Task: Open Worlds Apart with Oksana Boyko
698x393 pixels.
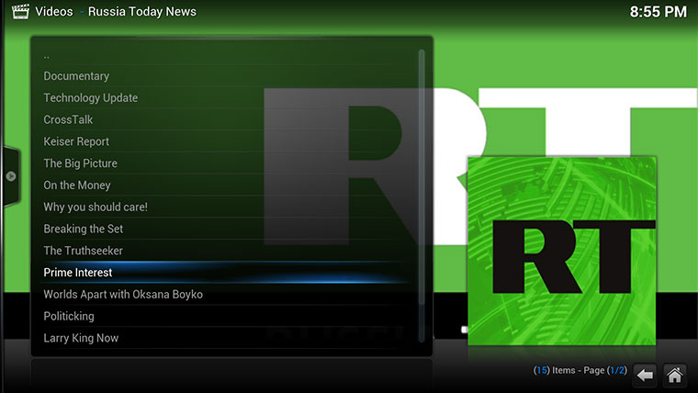Action: click(226, 294)
